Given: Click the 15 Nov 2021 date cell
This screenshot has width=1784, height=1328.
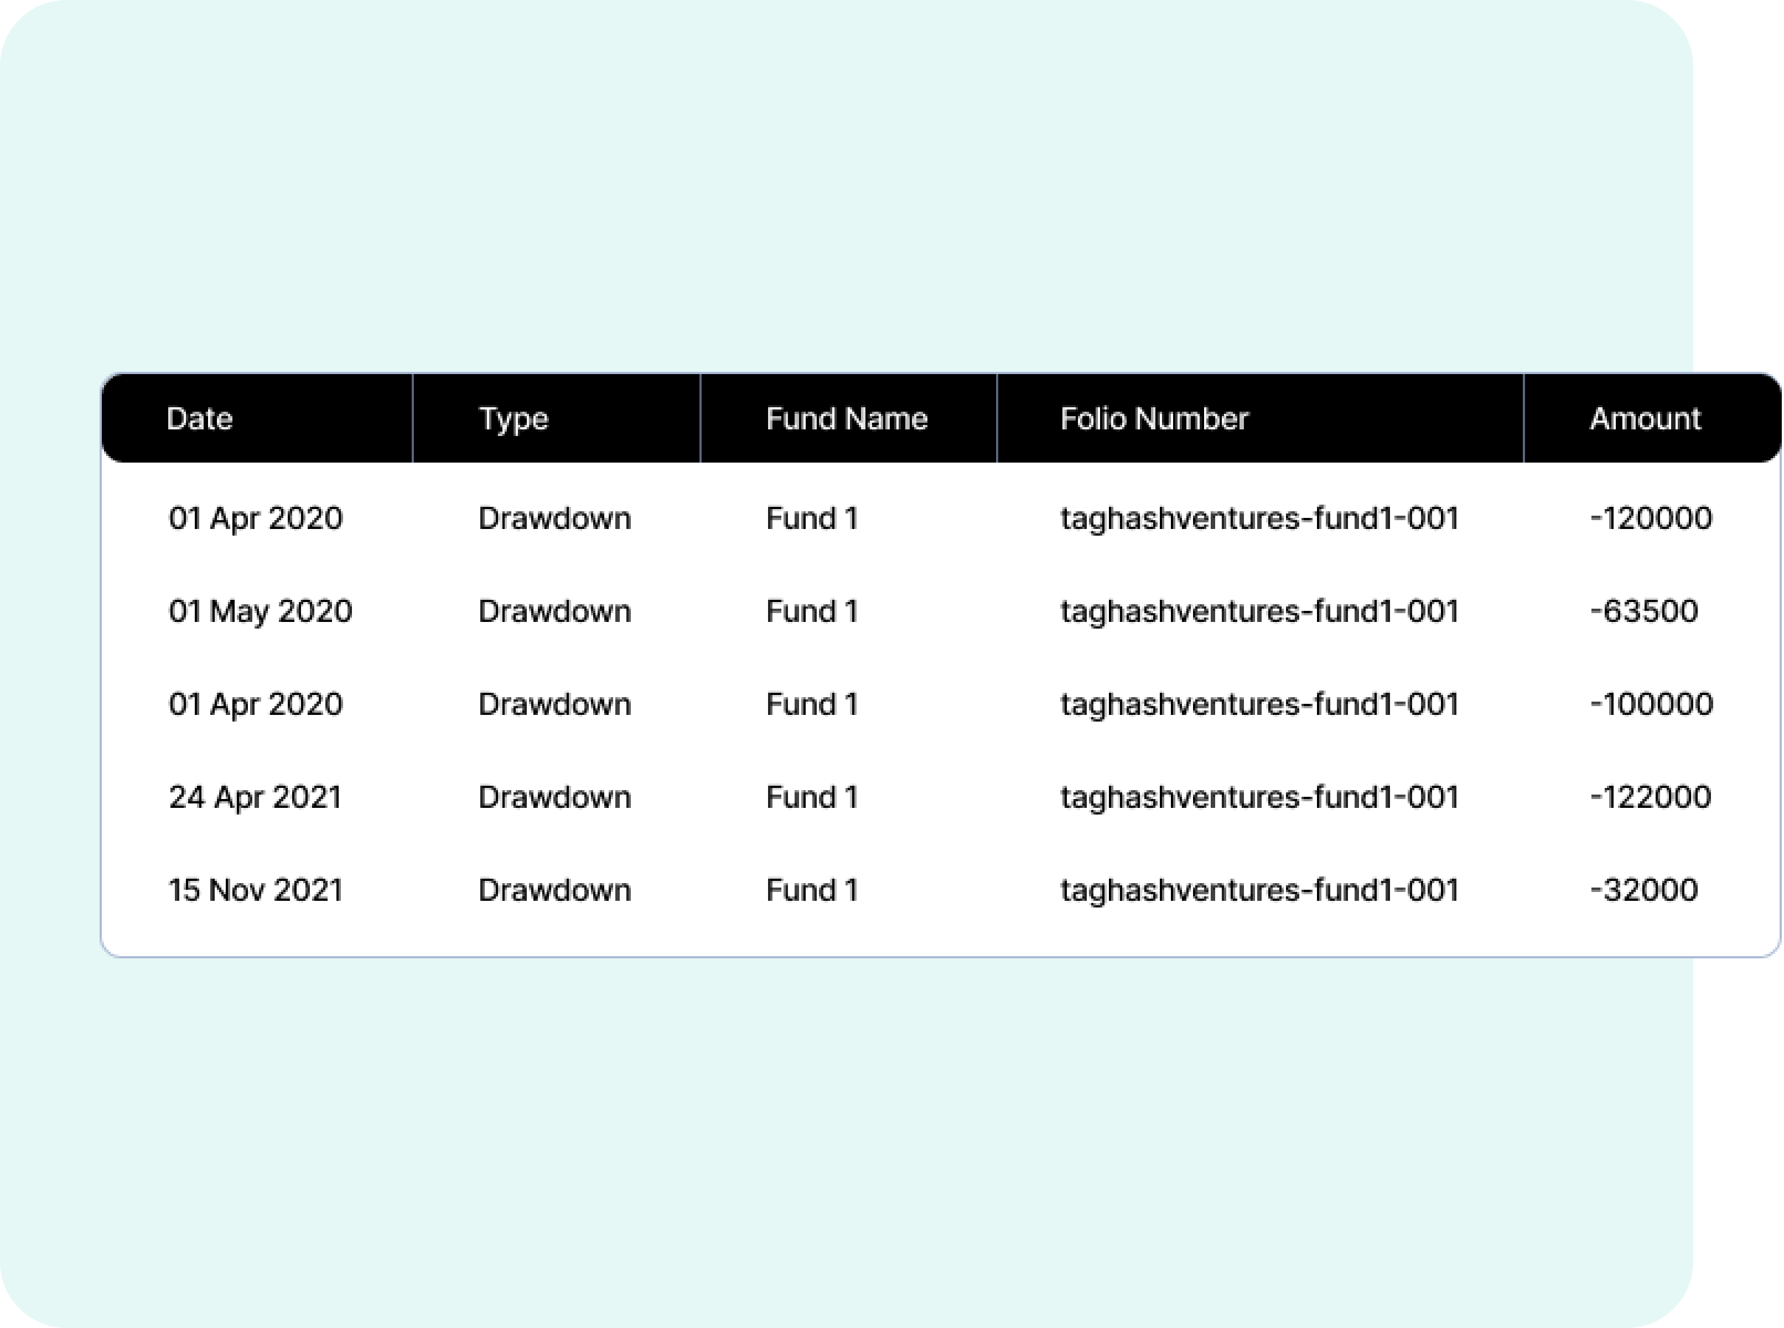Looking at the screenshot, I should pyautogui.click(x=256, y=891).
